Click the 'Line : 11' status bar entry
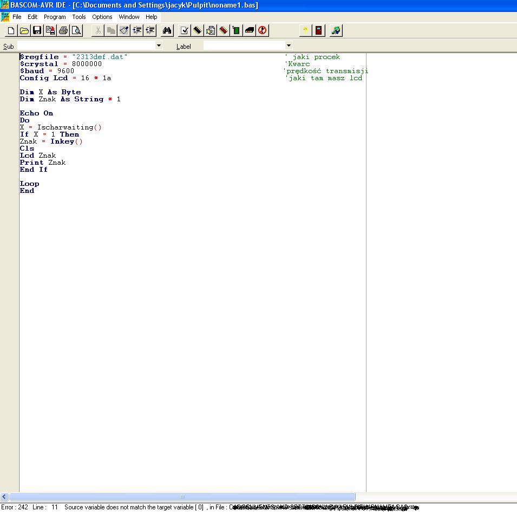 [x=45, y=507]
